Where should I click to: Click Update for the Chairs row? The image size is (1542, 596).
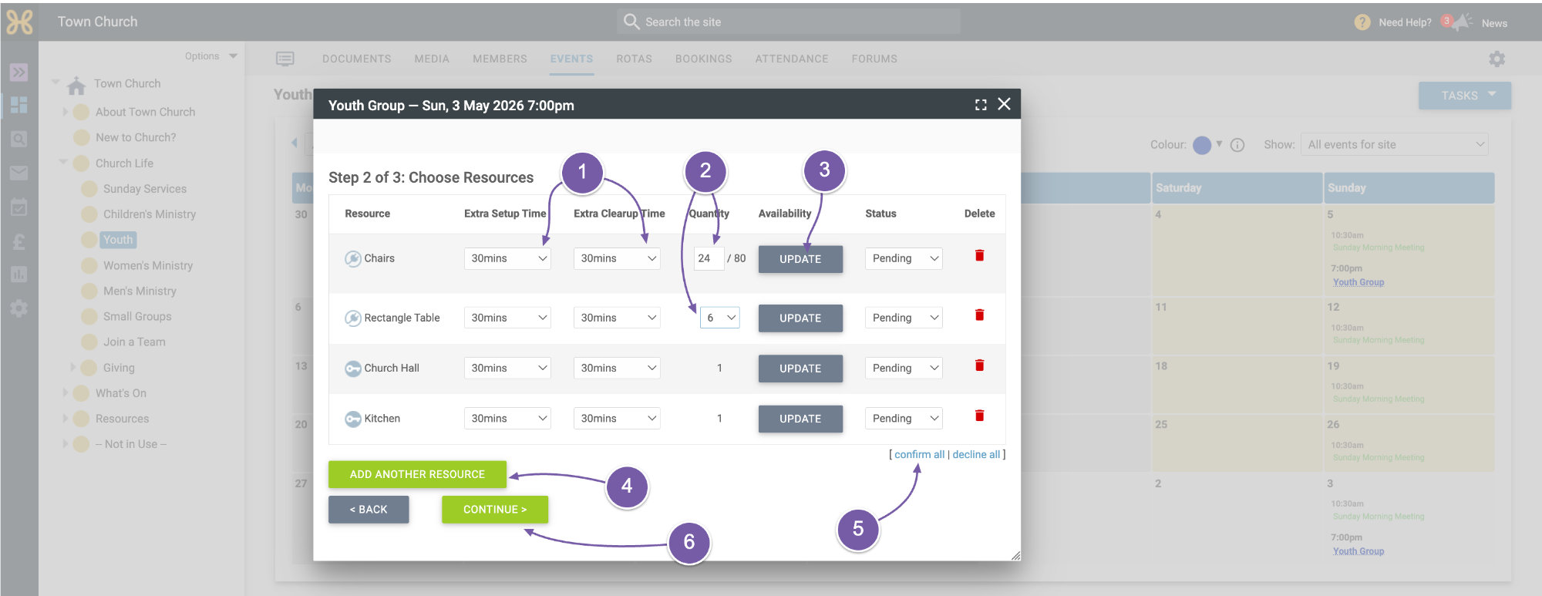point(800,259)
